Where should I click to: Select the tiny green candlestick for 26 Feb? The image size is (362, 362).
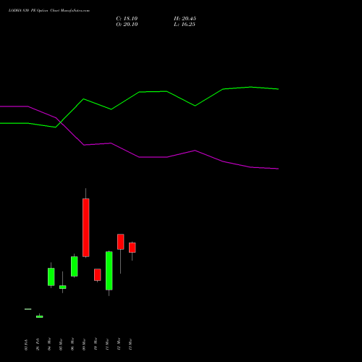tap(40, 316)
